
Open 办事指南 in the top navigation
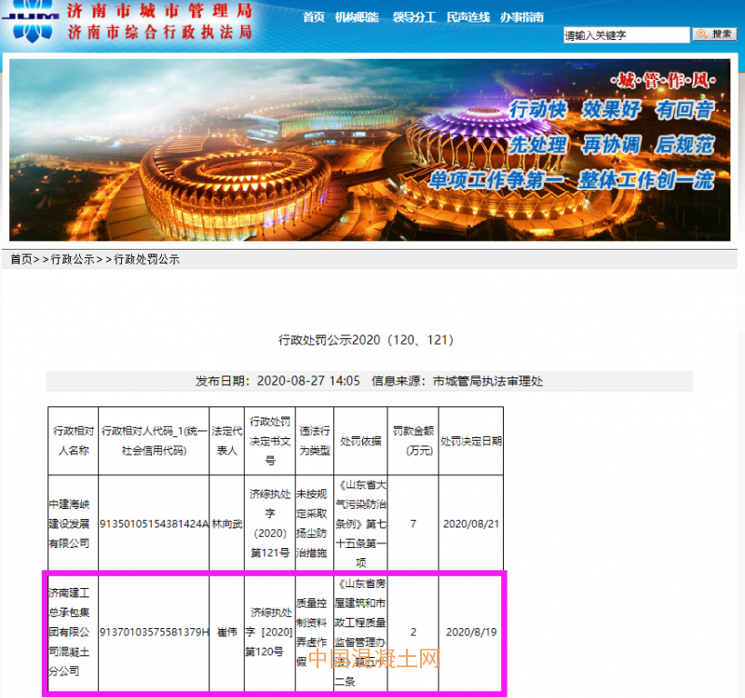[x=521, y=18]
